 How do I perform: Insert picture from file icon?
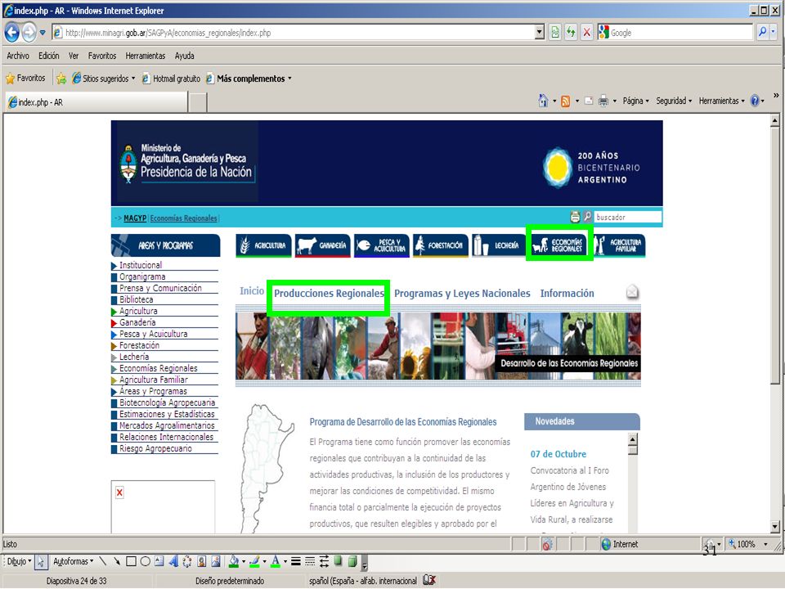click(x=216, y=561)
